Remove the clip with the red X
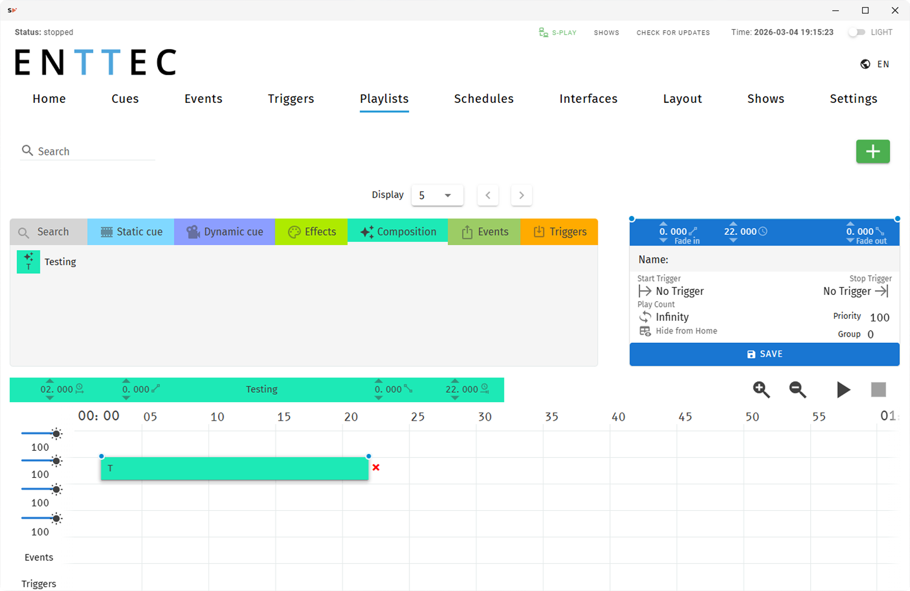Screen dimensions: 910x591 coord(376,467)
